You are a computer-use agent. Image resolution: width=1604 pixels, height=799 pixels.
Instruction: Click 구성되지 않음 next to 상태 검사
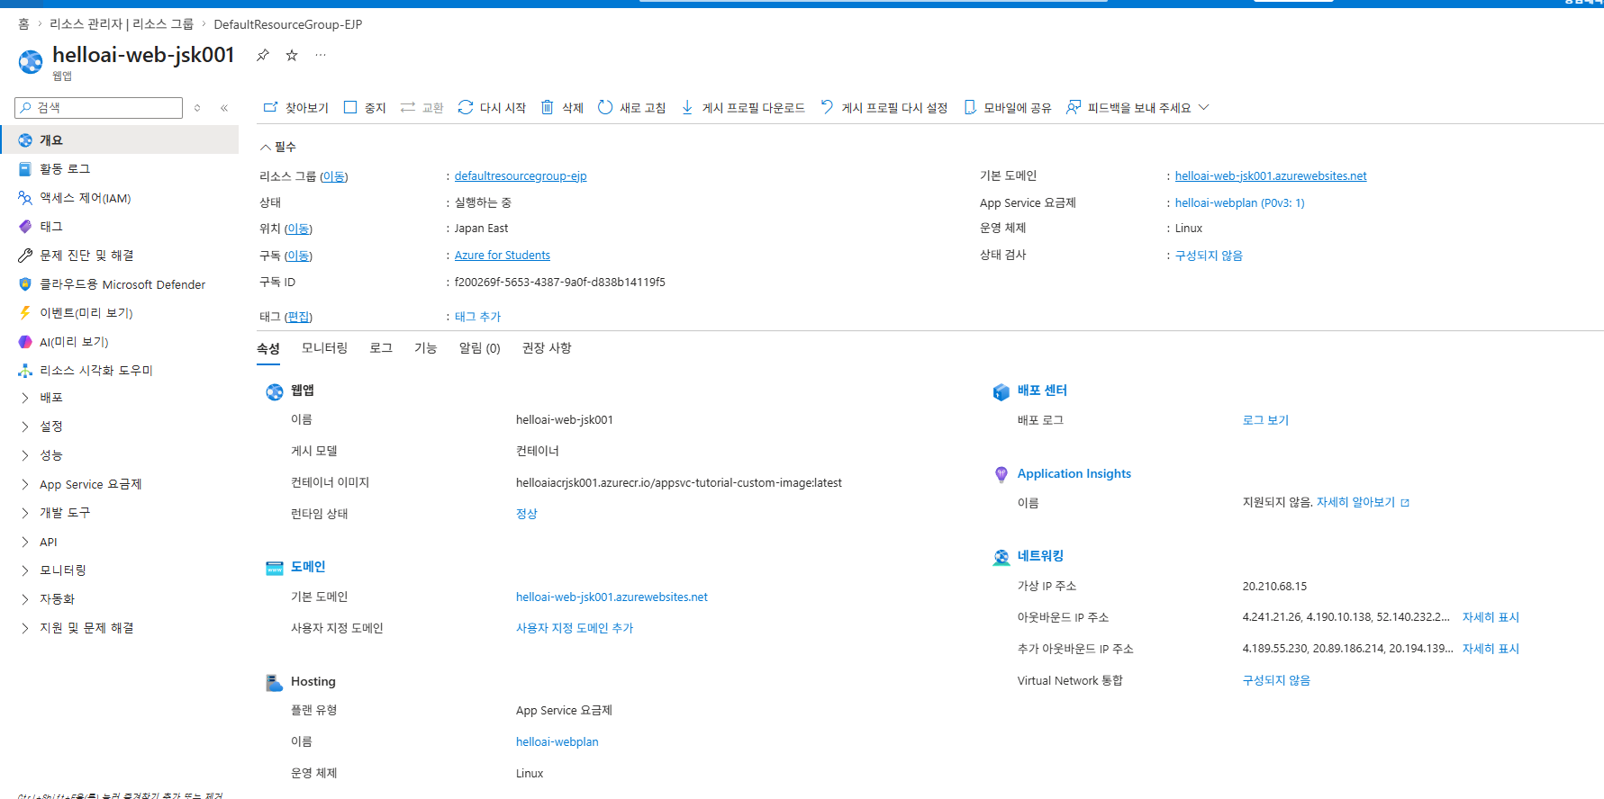1209,256
